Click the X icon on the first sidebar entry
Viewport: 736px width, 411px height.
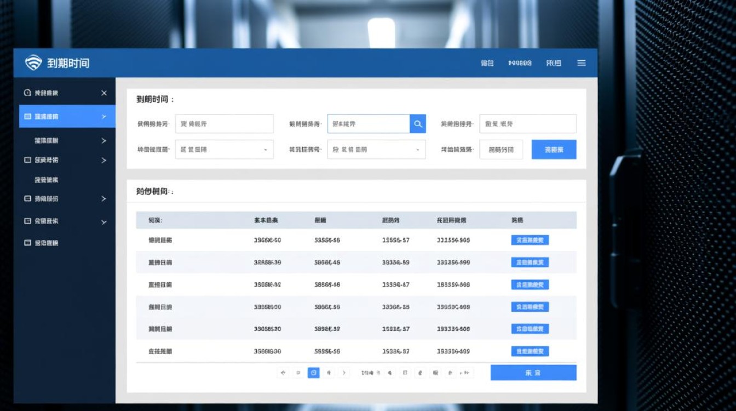[x=104, y=93]
